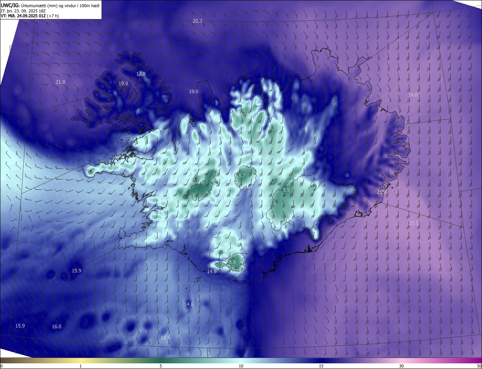Click the 19.0 value label
The height and width of the screenshot is (369, 482).
194,92
